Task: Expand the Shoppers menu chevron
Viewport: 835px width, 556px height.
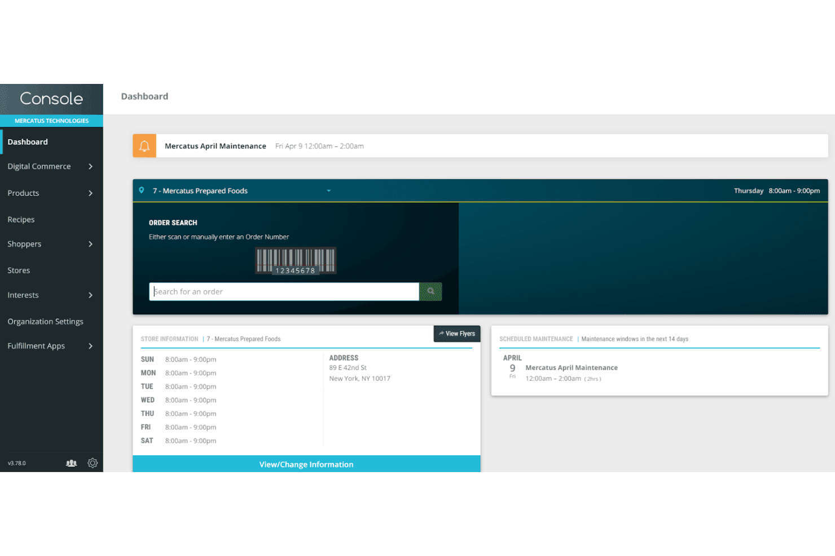Action: pyautogui.click(x=90, y=244)
